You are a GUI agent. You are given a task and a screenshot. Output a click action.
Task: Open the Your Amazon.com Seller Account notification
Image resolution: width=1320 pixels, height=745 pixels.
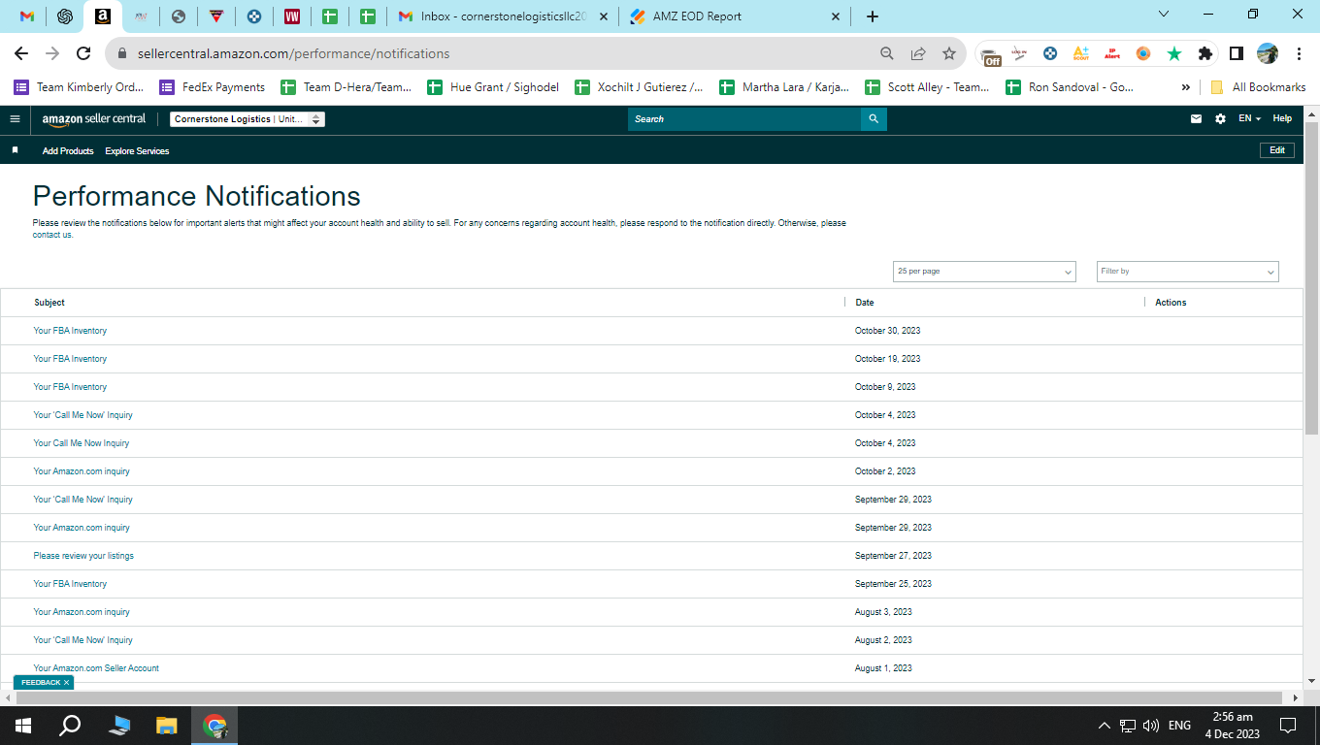point(96,668)
